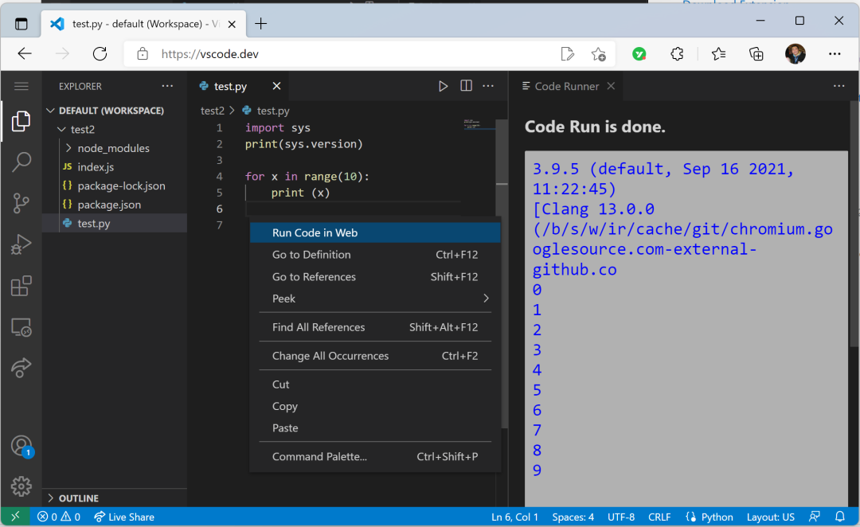Open Code Runner panel More Actions ellipsis
860x527 pixels.
point(839,86)
